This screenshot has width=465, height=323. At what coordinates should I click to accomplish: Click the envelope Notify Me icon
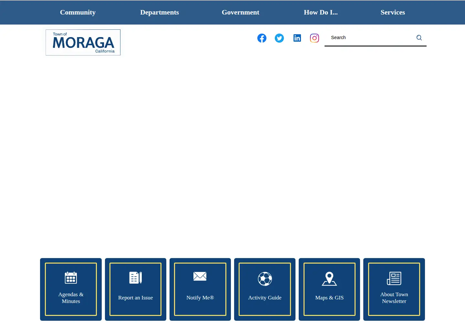click(x=200, y=276)
